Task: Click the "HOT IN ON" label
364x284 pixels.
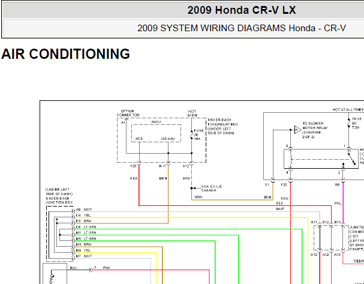Action: (192, 113)
